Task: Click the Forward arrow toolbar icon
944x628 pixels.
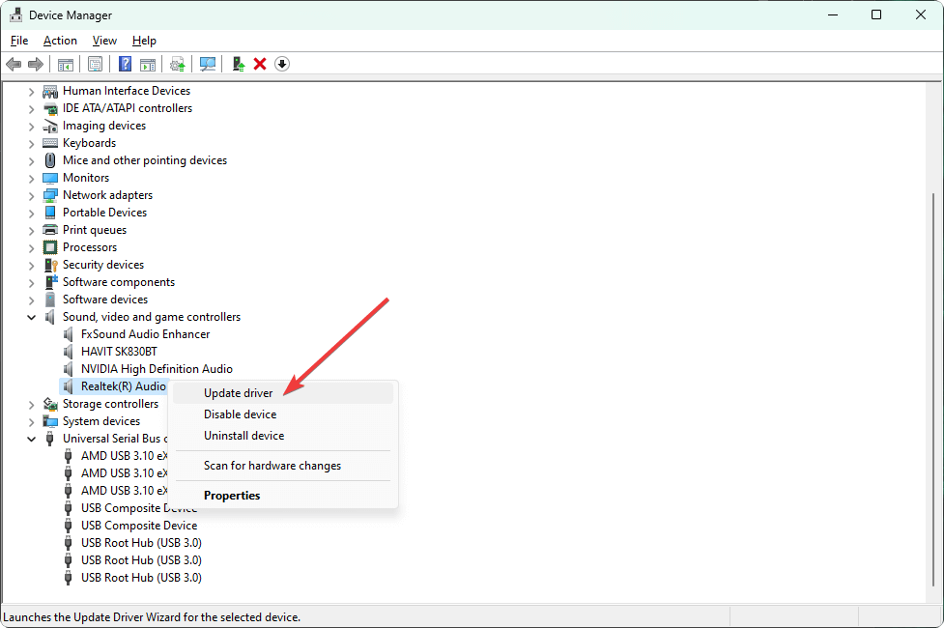Action: point(36,64)
